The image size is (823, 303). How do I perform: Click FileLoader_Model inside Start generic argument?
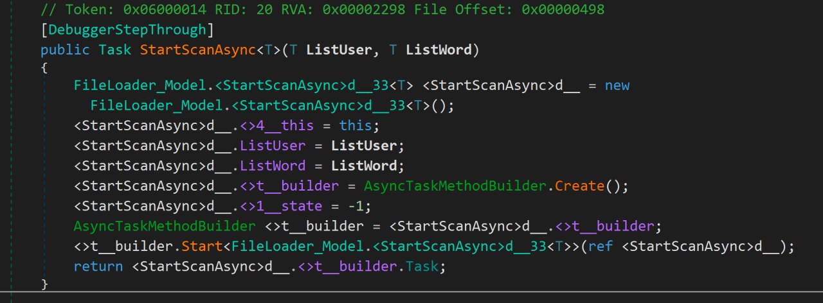pos(296,247)
